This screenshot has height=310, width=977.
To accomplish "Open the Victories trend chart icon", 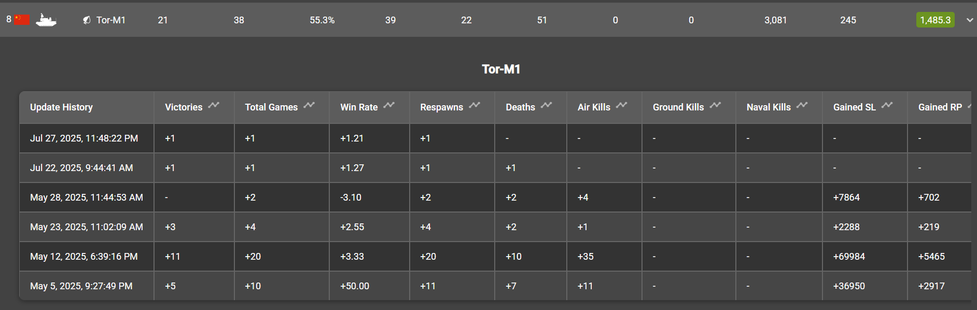I will point(214,105).
